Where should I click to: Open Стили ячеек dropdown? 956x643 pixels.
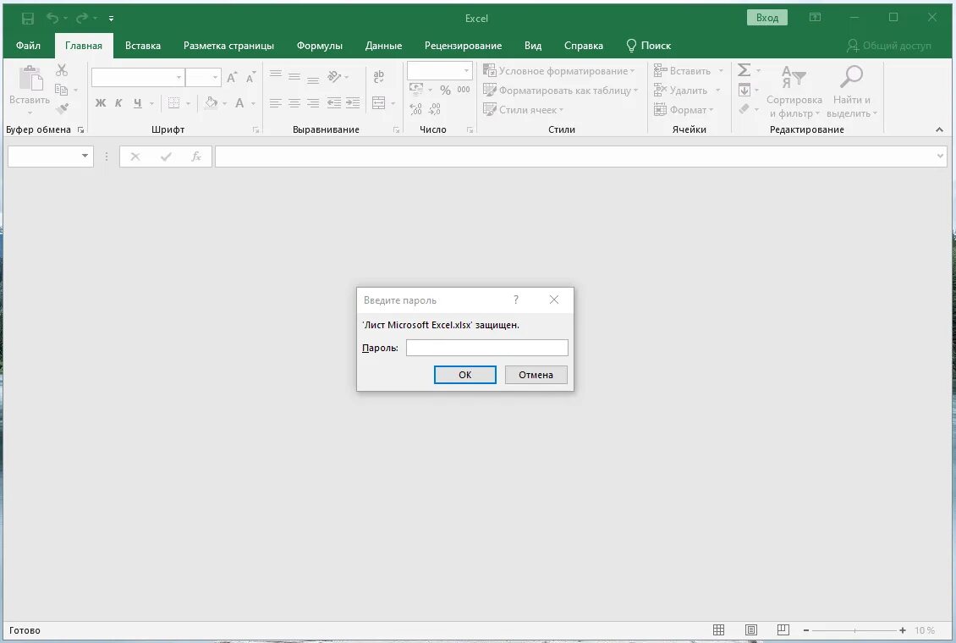[523, 110]
